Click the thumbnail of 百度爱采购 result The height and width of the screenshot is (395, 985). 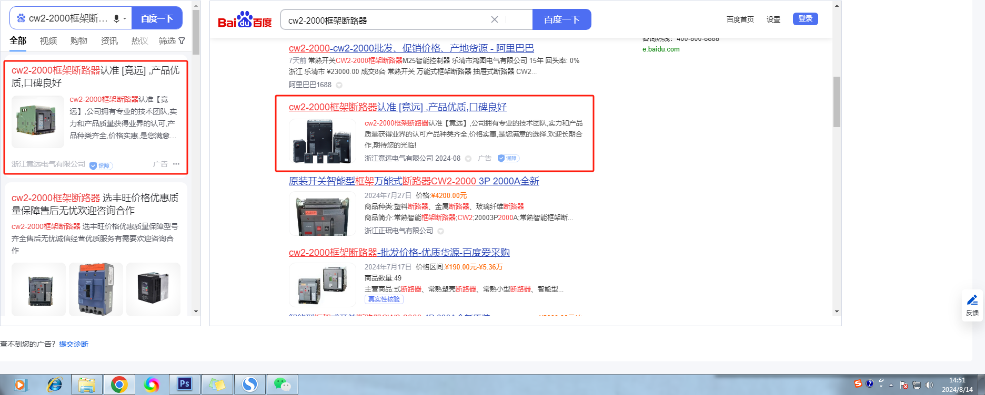coord(323,285)
